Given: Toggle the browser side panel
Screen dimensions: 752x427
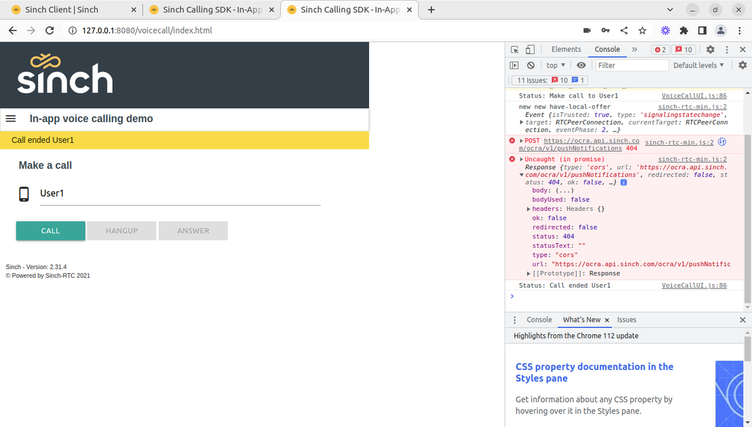Looking at the screenshot, I should pos(702,31).
